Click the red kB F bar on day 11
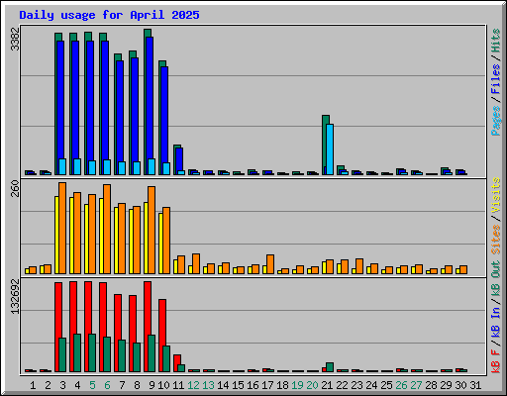The width and height of the screenshot is (507, 396). [177, 363]
